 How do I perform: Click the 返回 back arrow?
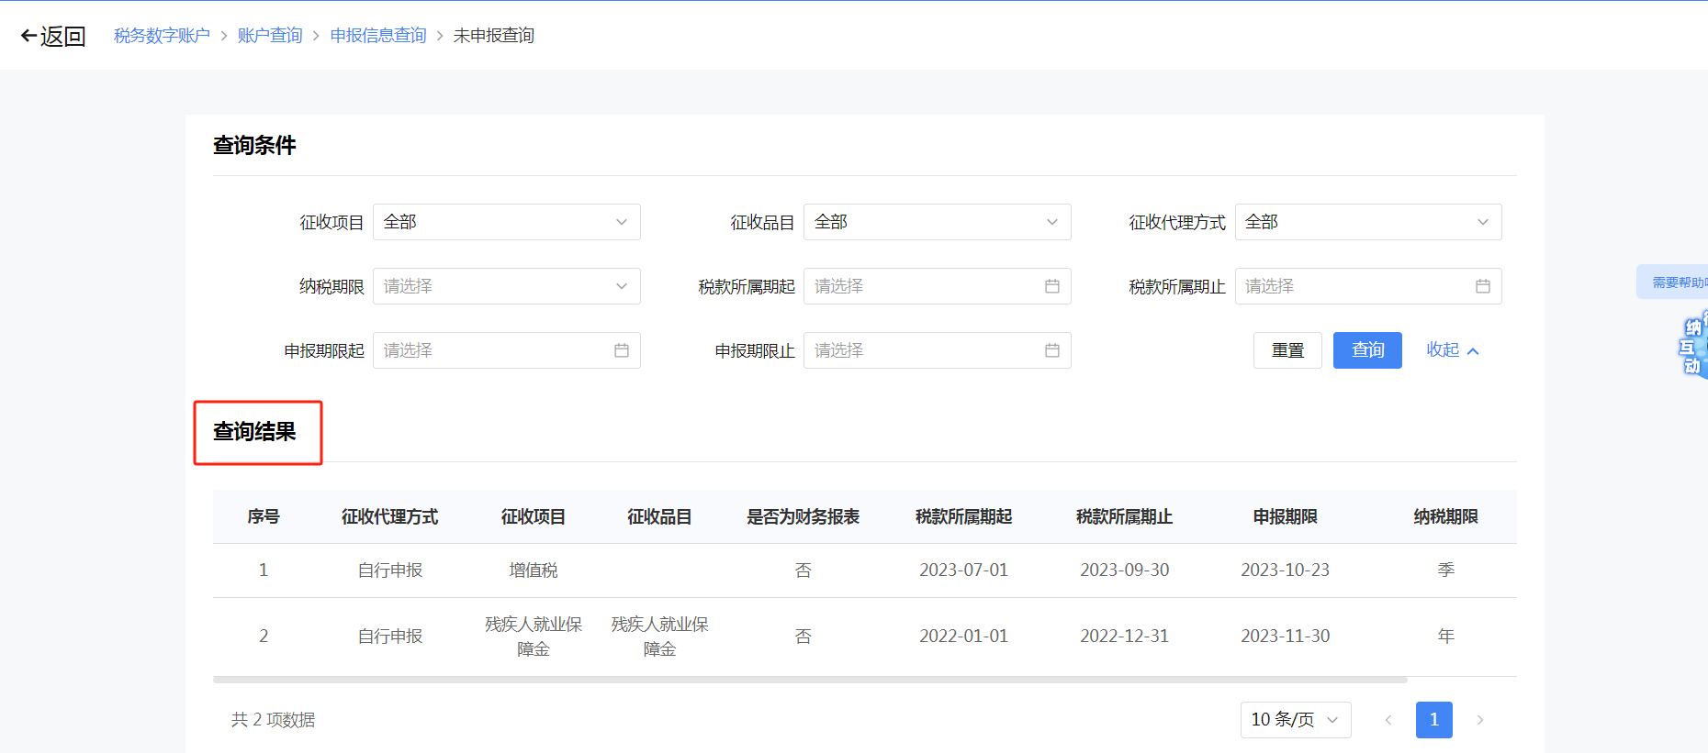click(x=29, y=36)
